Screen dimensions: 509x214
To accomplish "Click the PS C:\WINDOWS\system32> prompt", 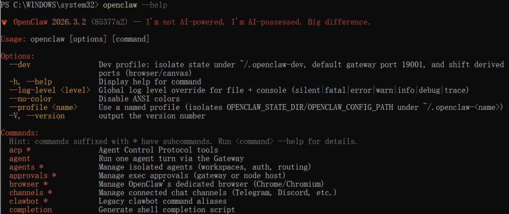I will tap(50, 5).
